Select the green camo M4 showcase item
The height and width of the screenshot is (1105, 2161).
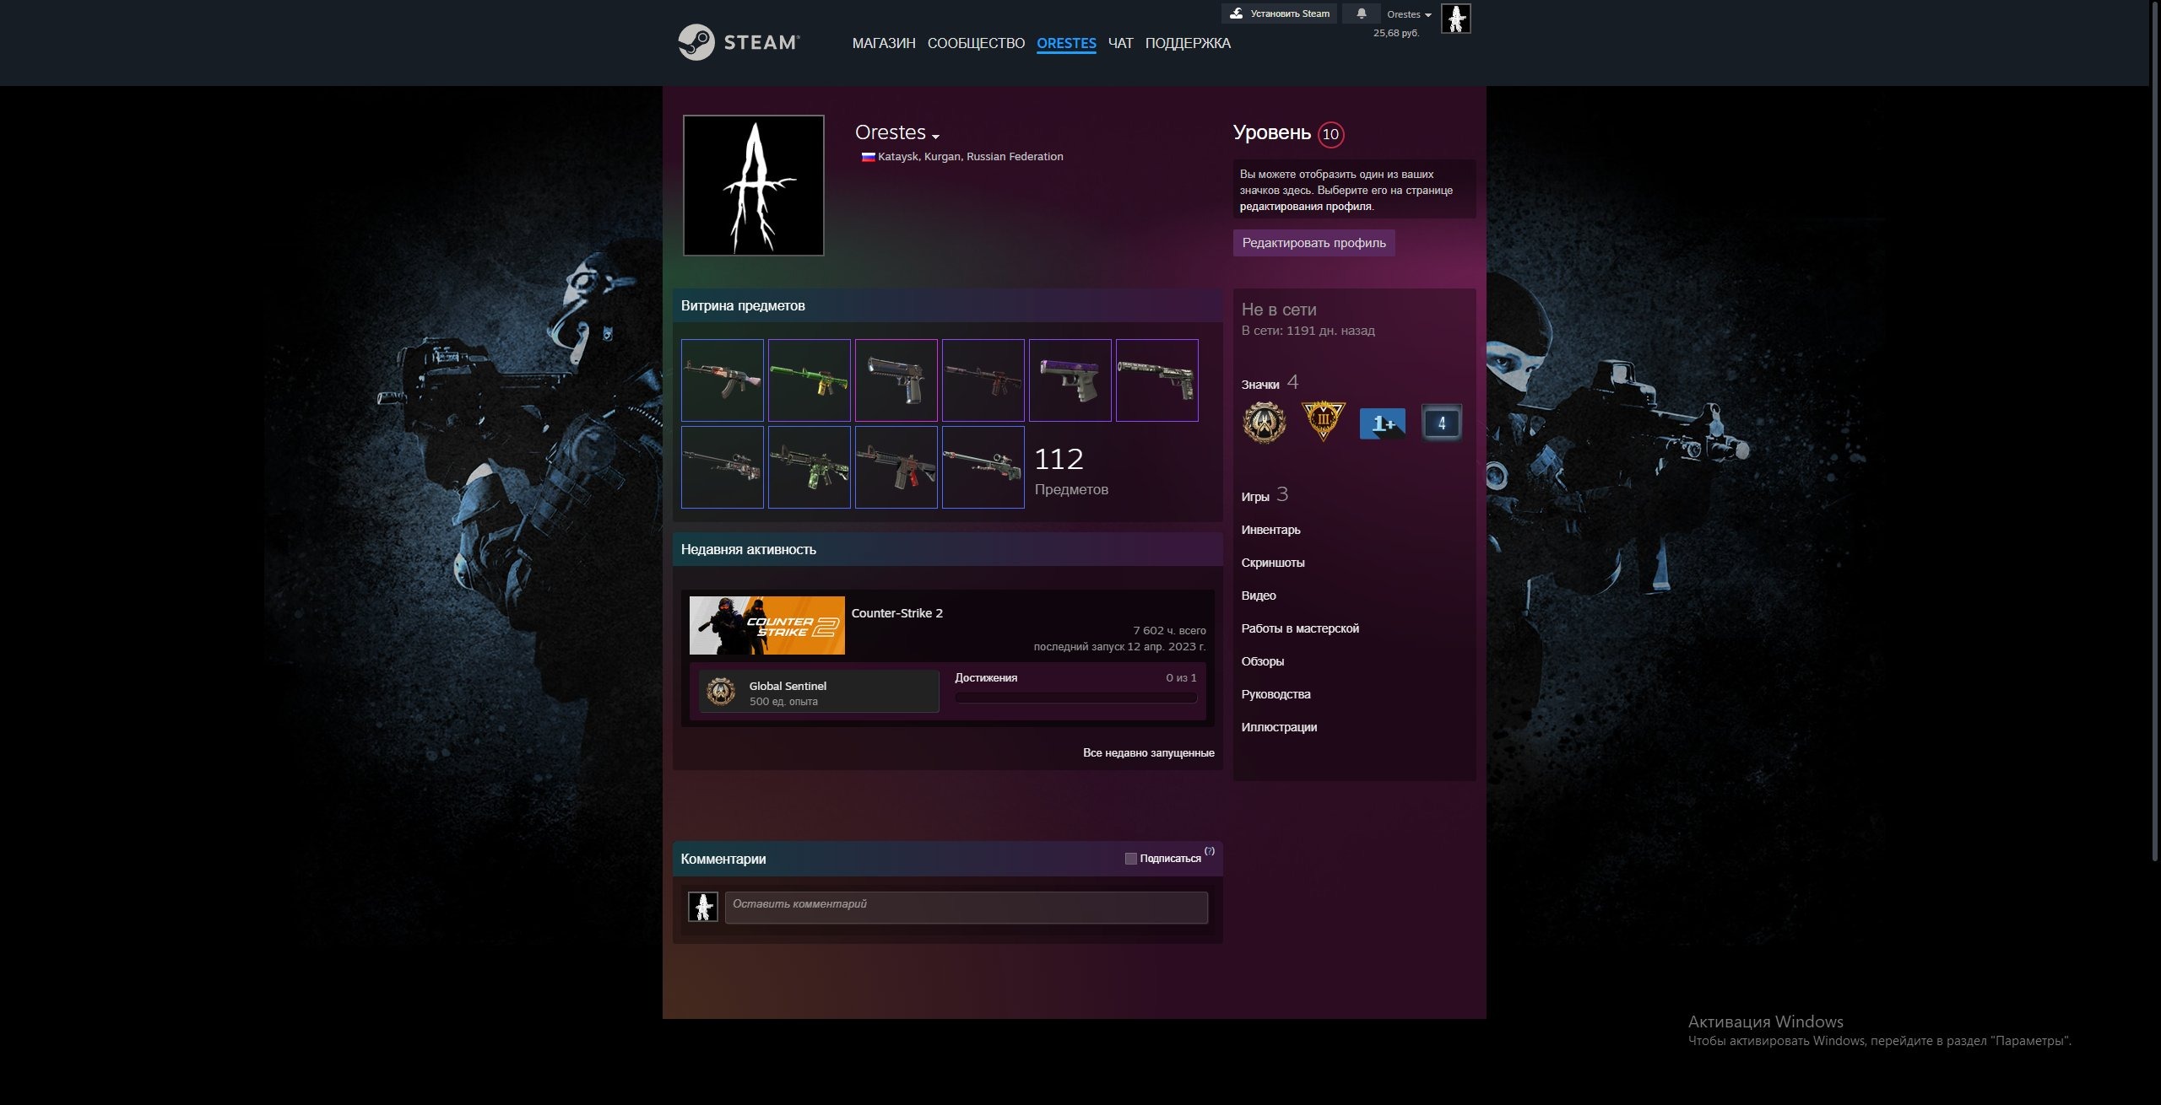(810, 467)
